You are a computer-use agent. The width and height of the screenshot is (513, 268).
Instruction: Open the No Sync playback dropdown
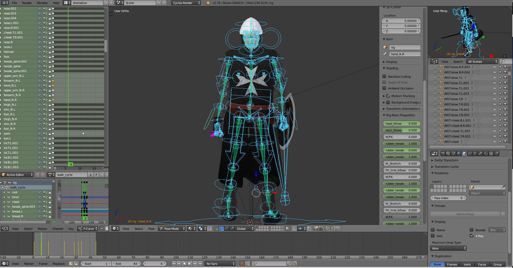[220, 263]
